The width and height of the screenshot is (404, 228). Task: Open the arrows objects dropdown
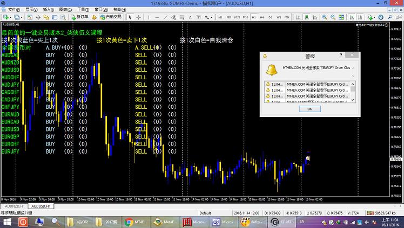click(208, 17)
